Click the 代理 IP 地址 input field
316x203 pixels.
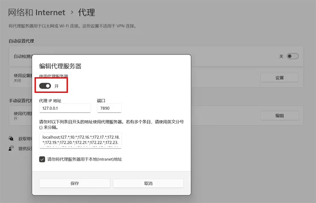point(65,108)
